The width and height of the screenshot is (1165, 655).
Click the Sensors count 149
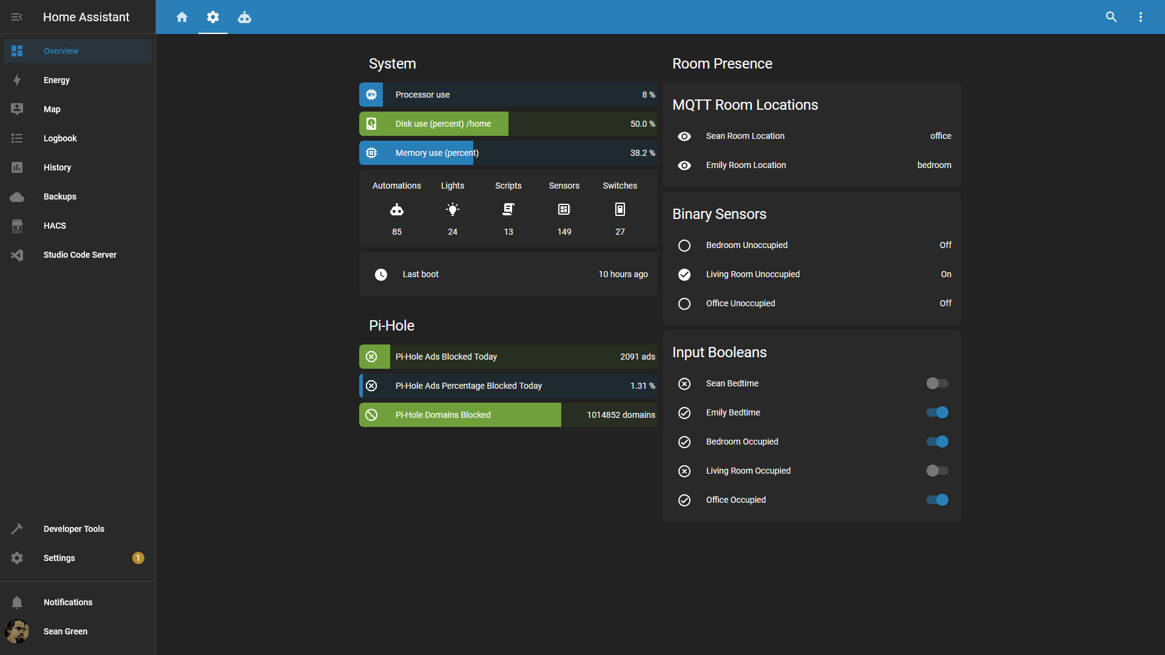[564, 232]
